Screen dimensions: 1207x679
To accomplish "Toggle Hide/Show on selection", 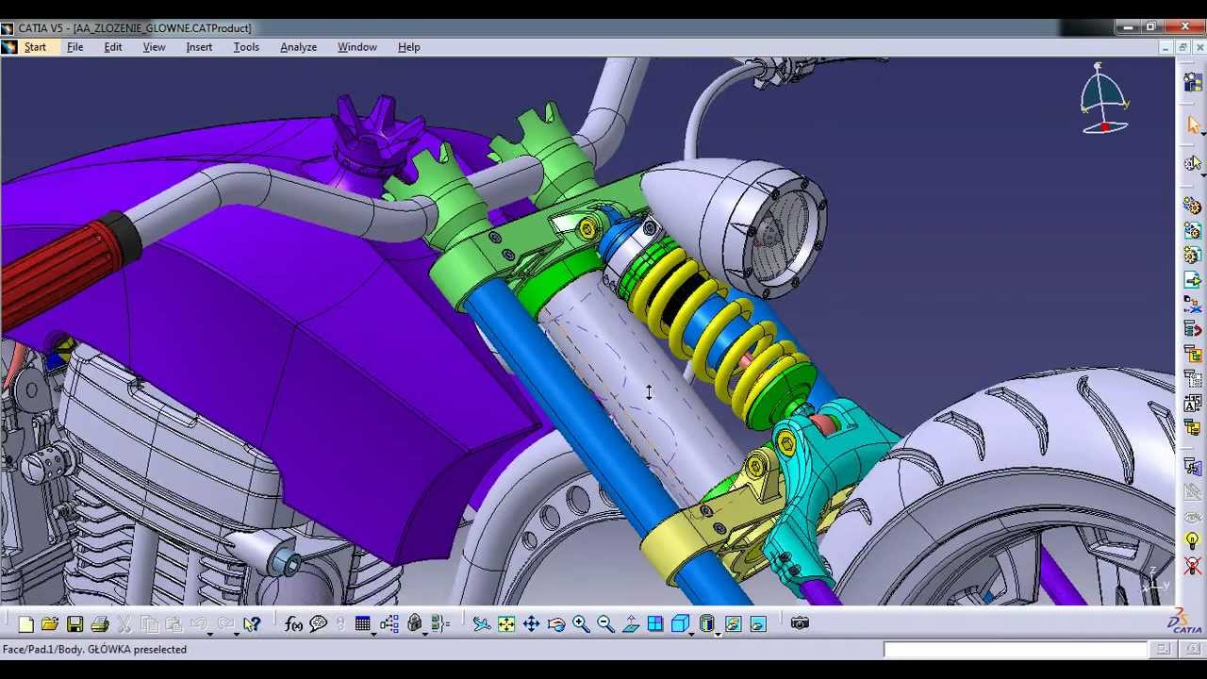I will click(x=733, y=623).
